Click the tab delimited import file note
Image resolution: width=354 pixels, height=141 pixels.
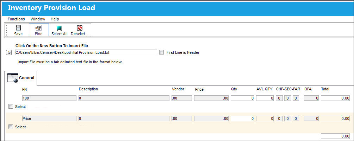[70, 62]
